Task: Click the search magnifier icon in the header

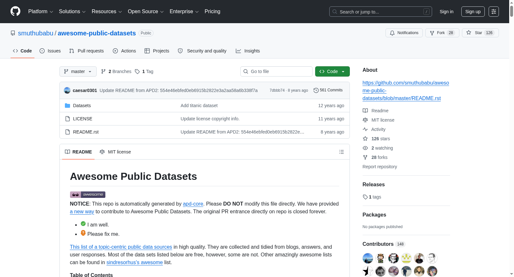Action: 335,12
